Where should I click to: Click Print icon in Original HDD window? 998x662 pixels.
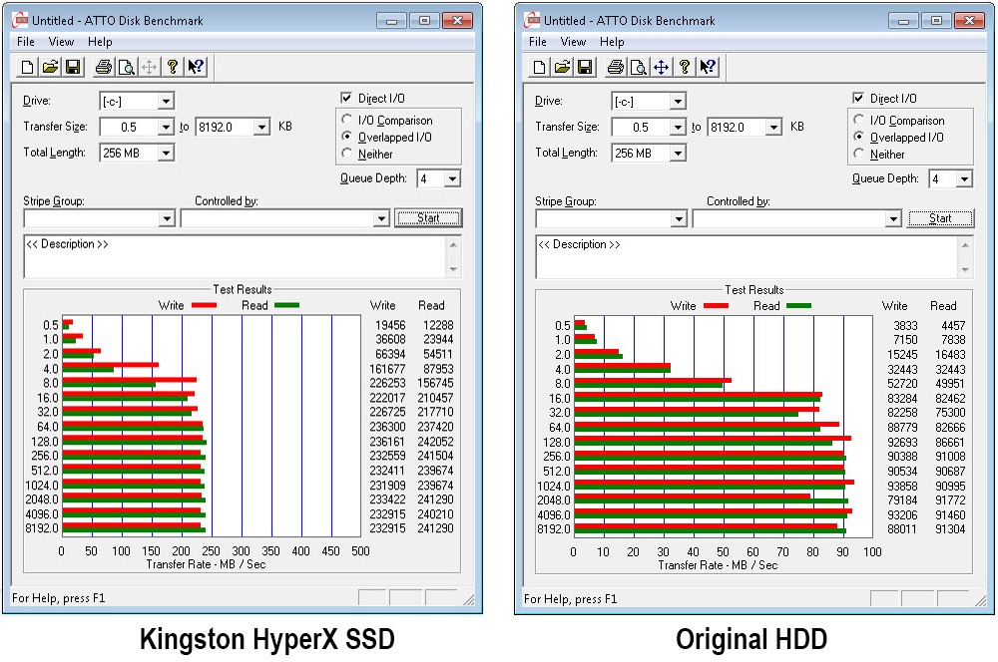pyautogui.click(x=615, y=67)
